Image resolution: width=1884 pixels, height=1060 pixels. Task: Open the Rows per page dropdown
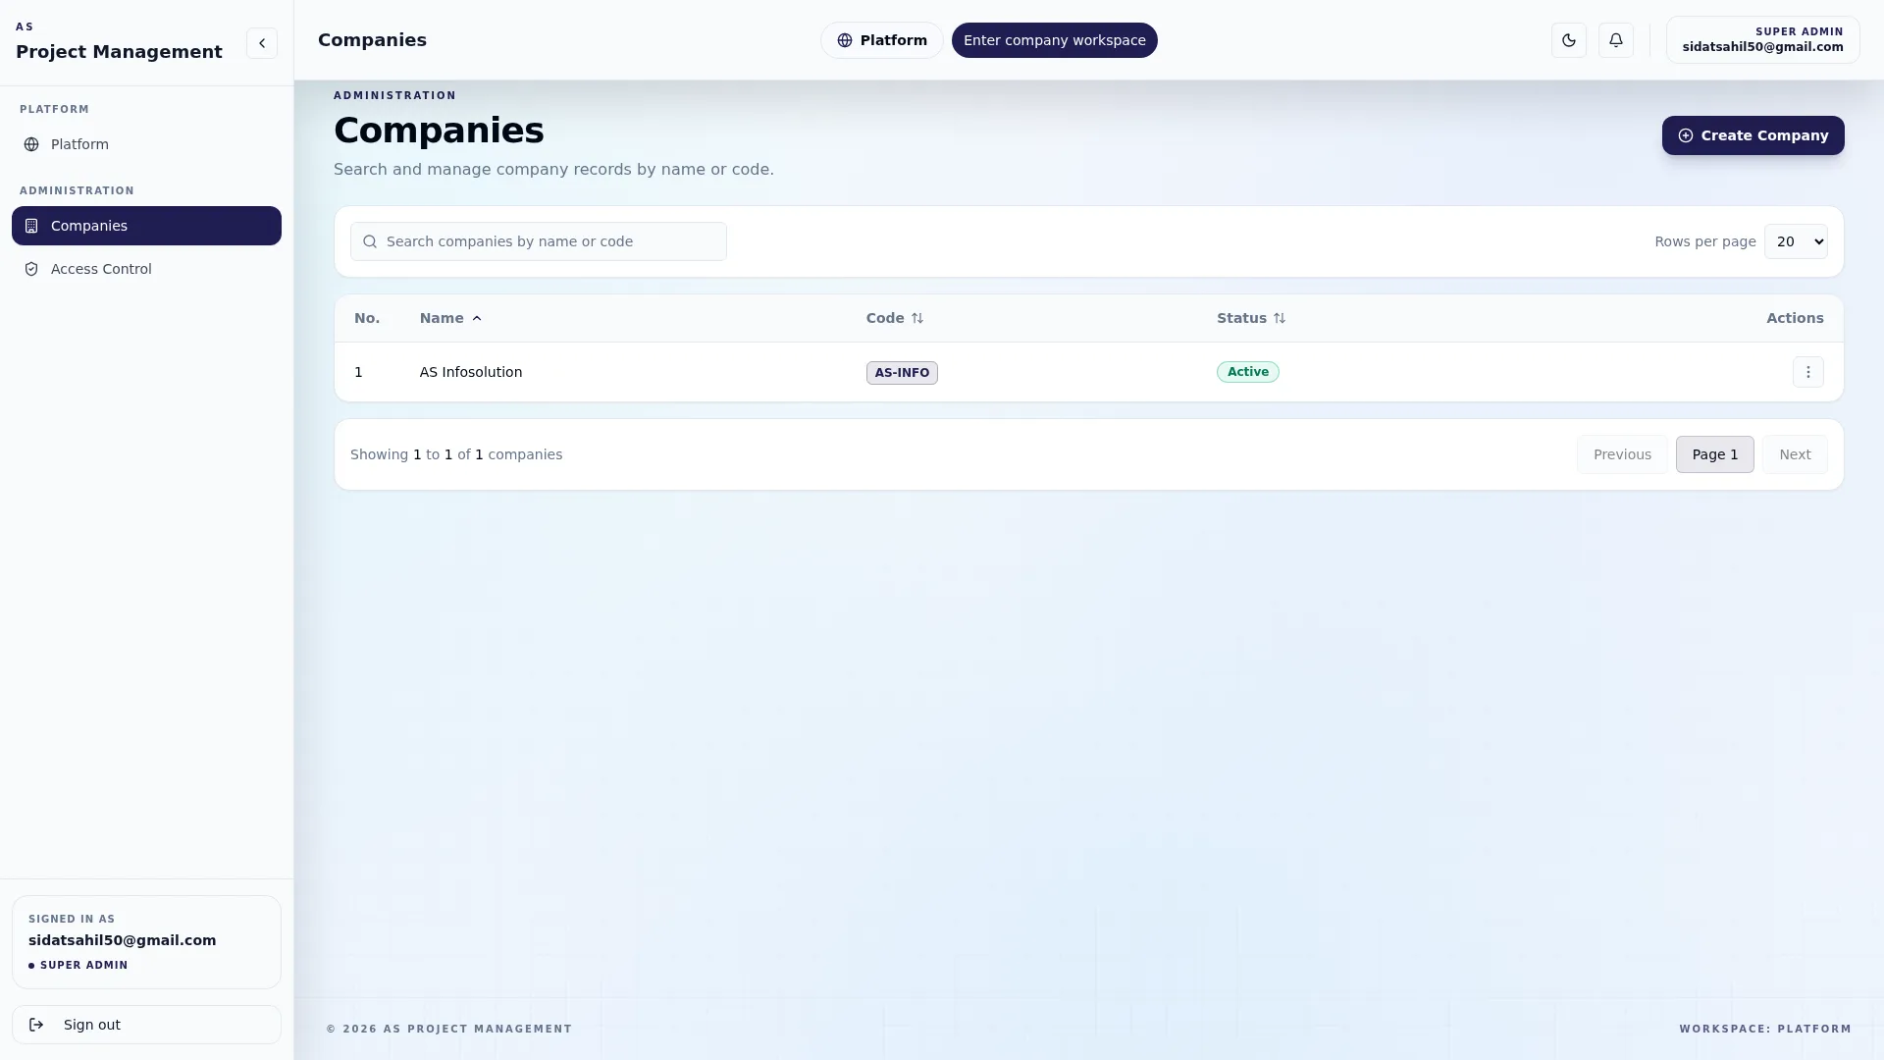(1796, 241)
